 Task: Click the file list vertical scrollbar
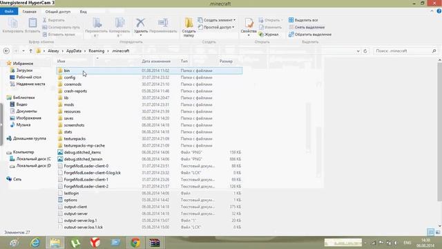click(439, 131)
